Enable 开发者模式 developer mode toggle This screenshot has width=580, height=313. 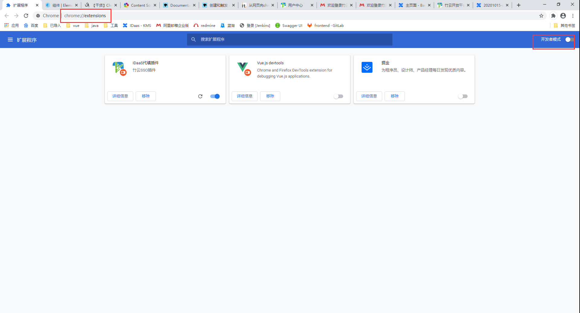tap(570, 40)
